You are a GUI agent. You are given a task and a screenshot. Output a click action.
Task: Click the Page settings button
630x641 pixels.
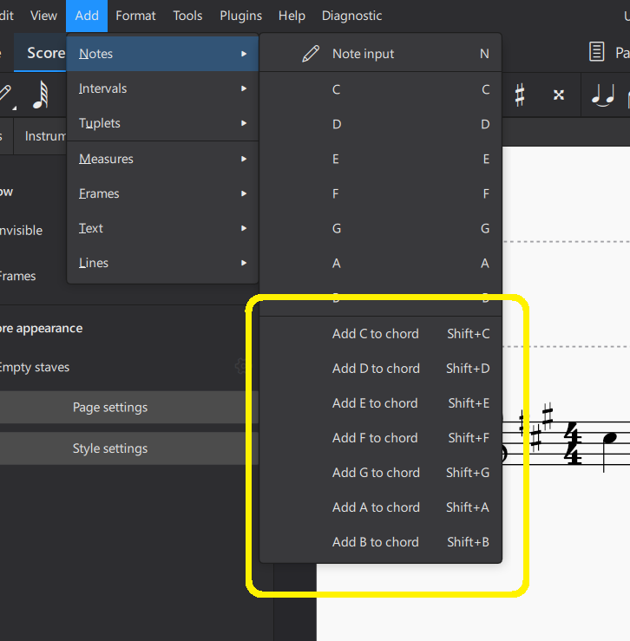128,407
